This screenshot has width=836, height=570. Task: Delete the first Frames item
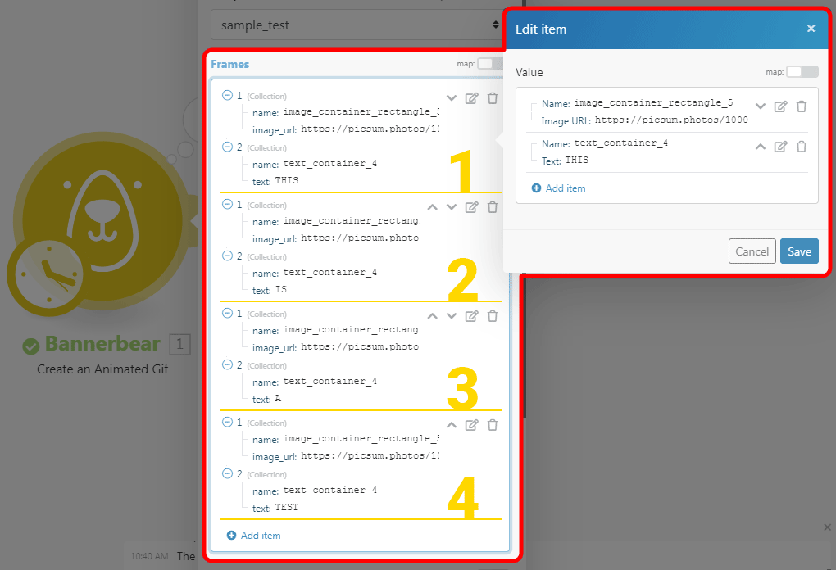[x=493, y=98]
